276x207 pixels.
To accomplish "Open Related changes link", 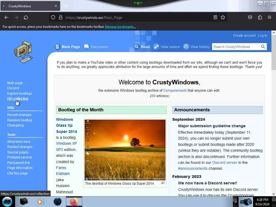I will pyautogui.click(x=20, y=147).
